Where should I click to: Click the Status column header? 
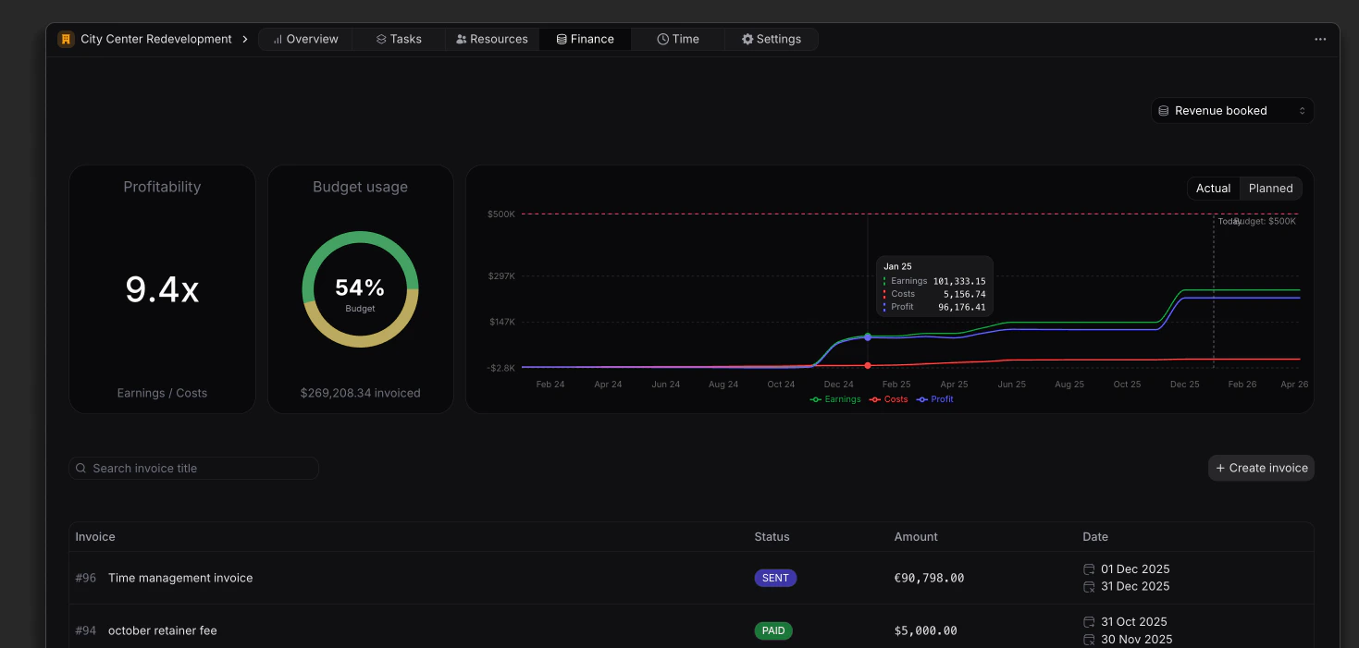(x=772, y=537)
